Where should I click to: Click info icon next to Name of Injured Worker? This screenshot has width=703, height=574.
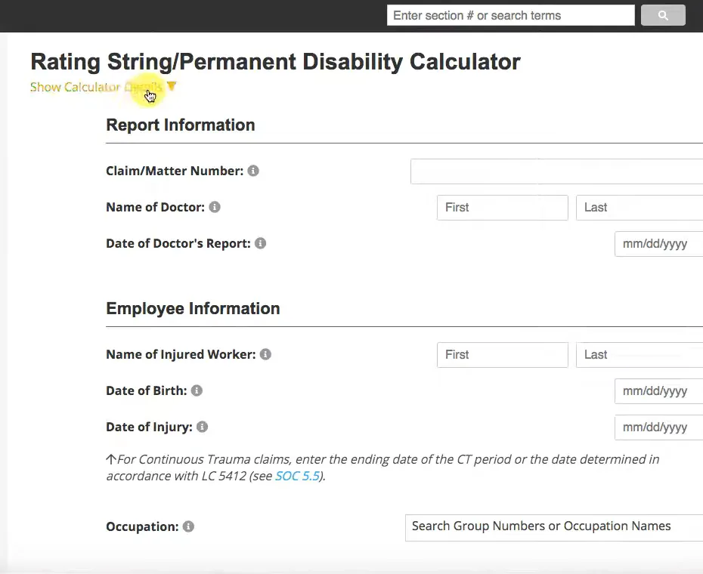(265, 354)
